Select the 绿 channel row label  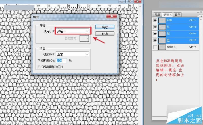coord(168,34)
